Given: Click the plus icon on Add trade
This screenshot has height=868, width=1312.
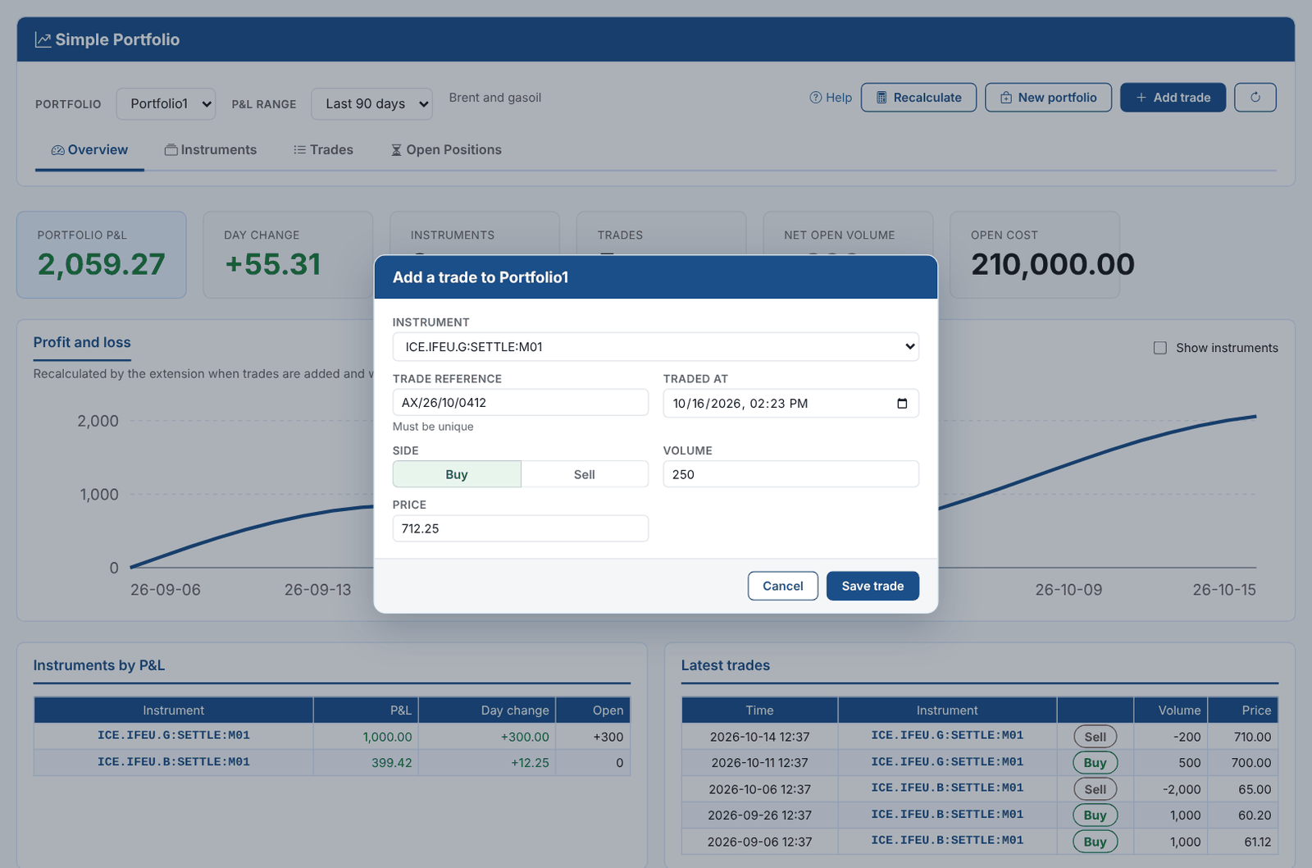Looking at the screenshot, I should pos(1141,98).
